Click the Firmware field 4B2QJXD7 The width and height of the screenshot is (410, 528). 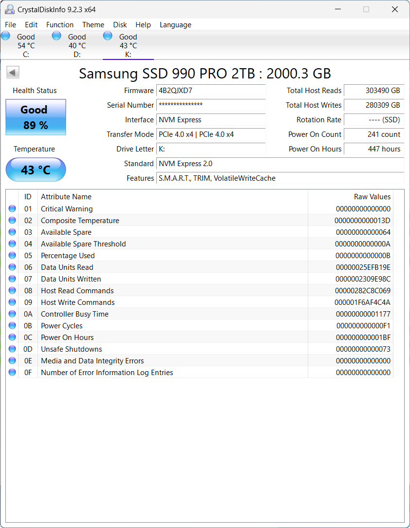pyautogui.click(x=211, y=91)
